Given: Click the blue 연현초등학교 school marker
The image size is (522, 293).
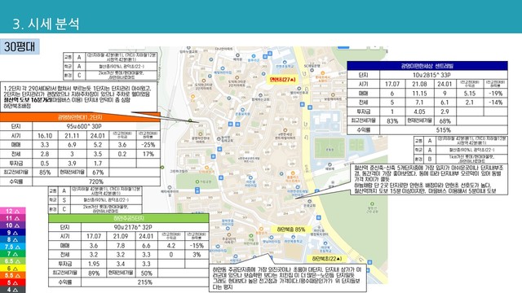Looking at the screenshot, I should pos(285,62).
